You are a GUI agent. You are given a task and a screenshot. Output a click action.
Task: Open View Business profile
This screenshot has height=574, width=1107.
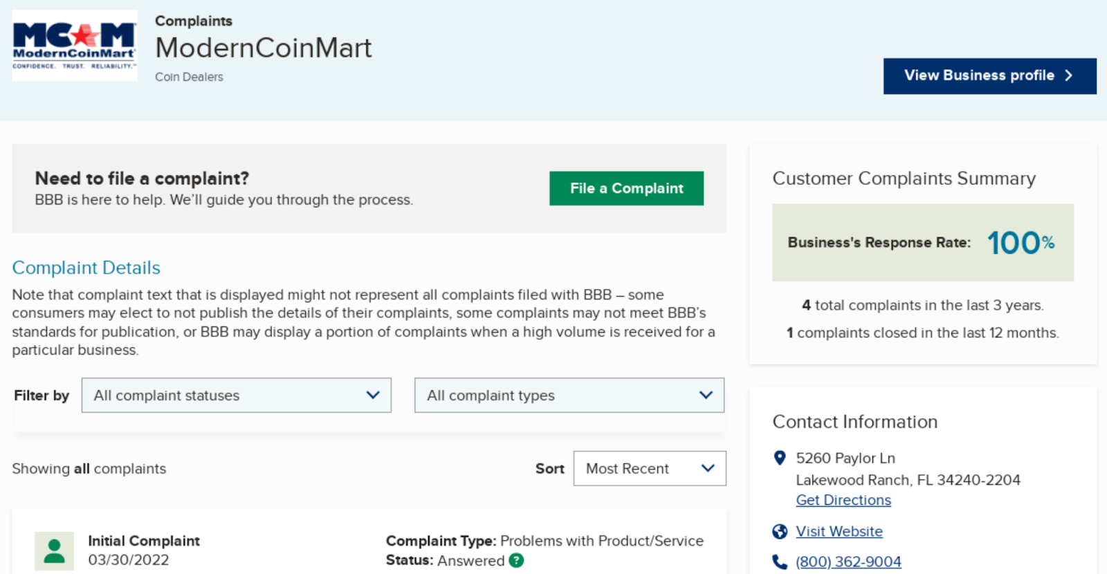tap(980, 75)
